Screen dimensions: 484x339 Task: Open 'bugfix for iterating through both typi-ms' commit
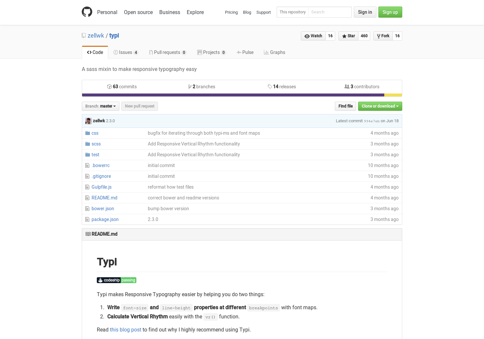(204, 133)
